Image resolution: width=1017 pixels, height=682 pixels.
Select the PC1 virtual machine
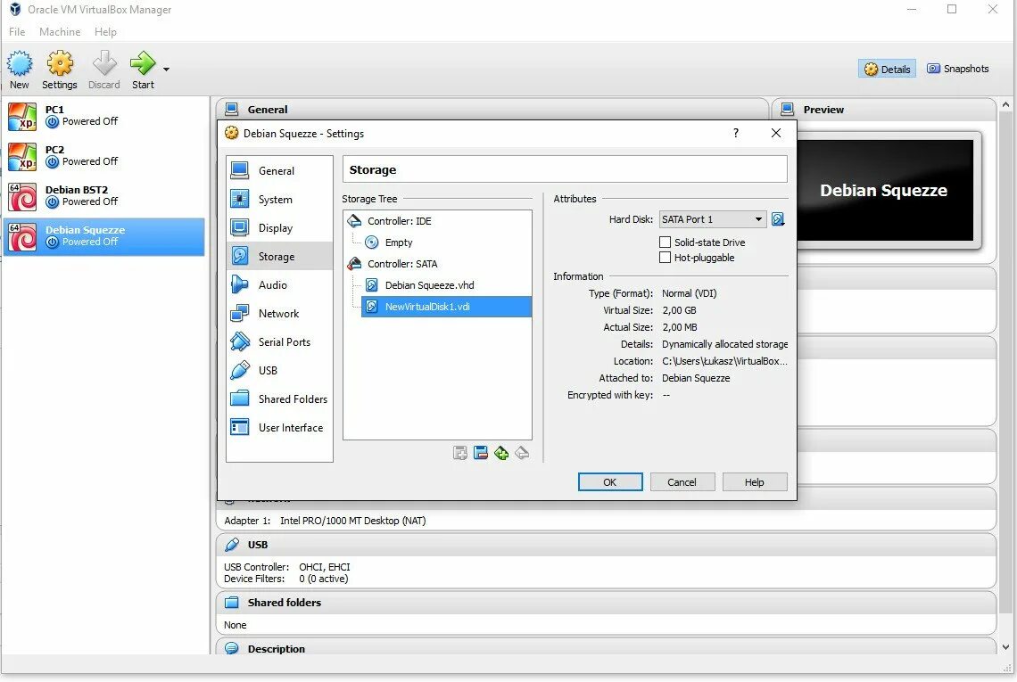(x=103, y=116)
